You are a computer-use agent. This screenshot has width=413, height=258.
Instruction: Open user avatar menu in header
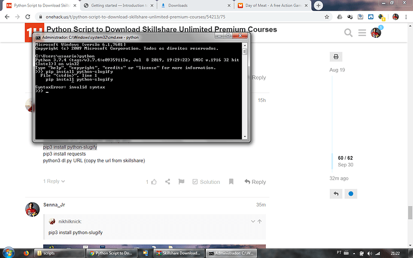376,32
